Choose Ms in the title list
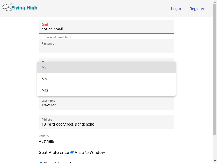The height and width of the screenshot is (163, 217). point(106,79)
